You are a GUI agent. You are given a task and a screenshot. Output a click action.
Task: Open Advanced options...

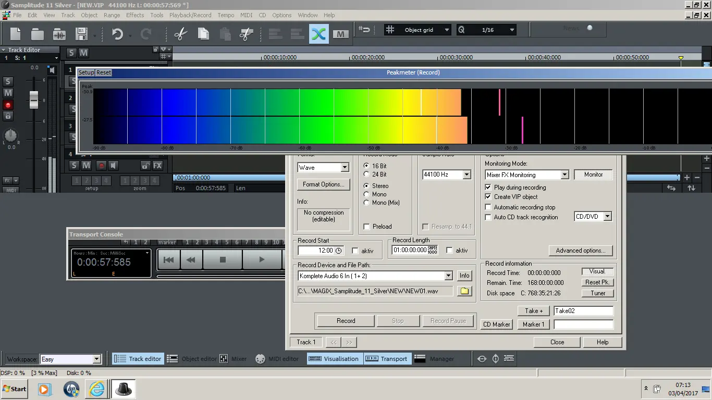click(x=580, y=251)
